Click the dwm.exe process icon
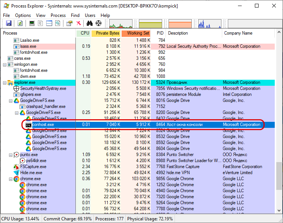 click(x=17, y=76)
